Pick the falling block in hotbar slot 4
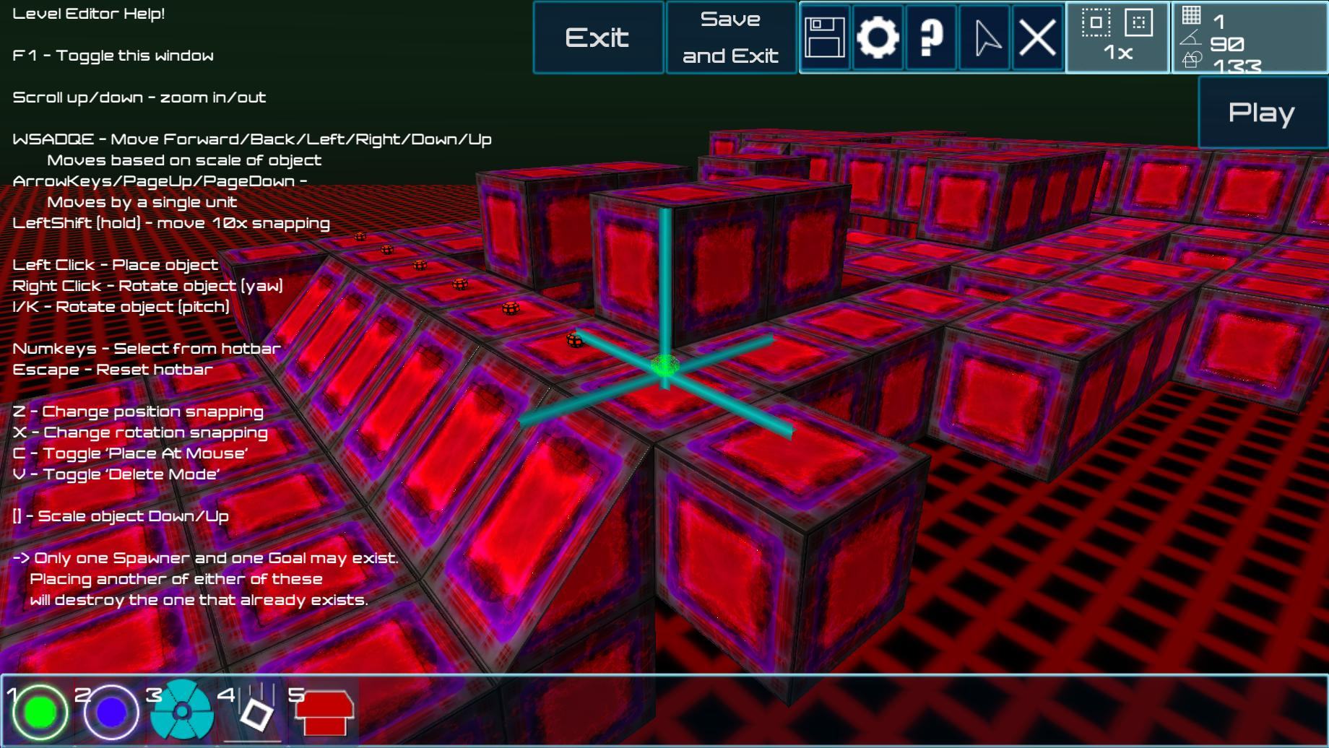 (x=253, y=713)
